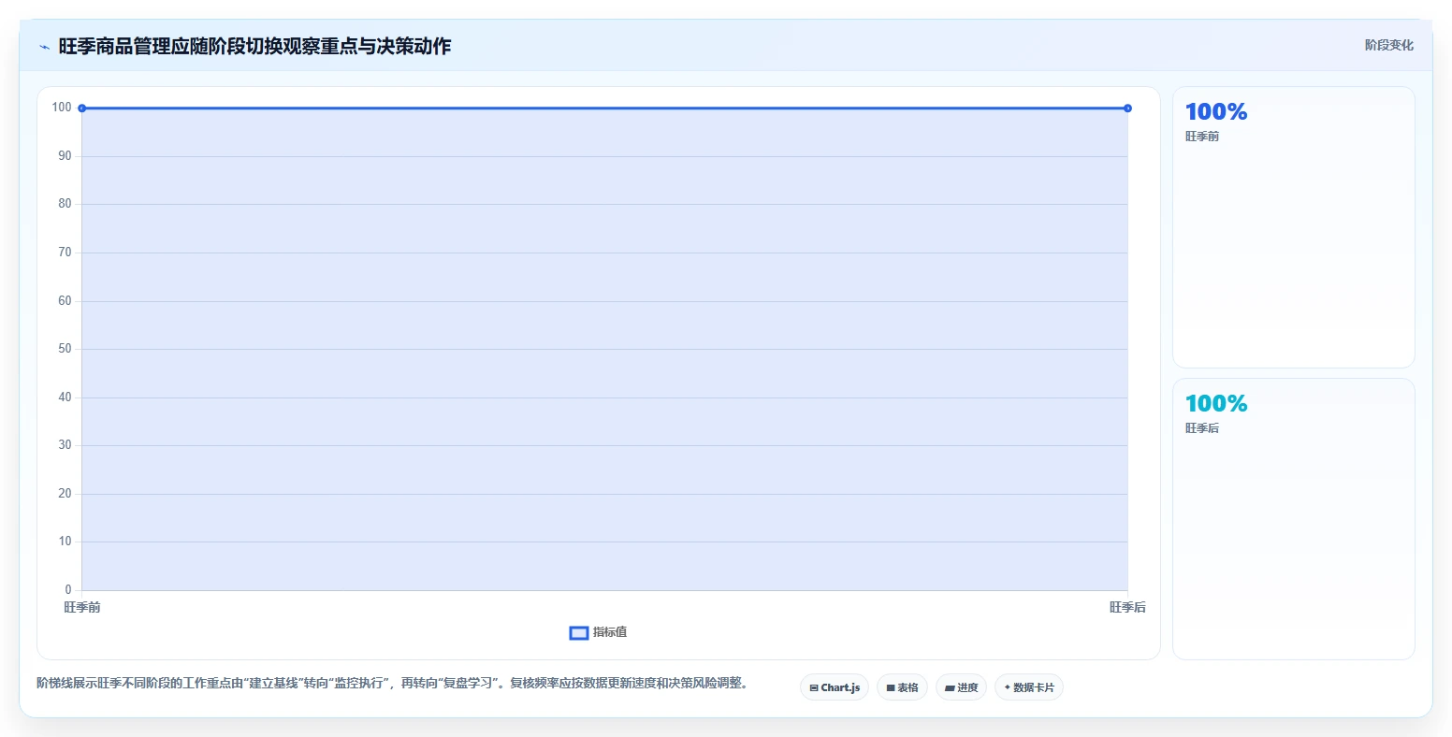Viewport: 1452px width, 737px height.
Task: Open the 旺季后 100% stat card
Action: (x=1294, y=519)
